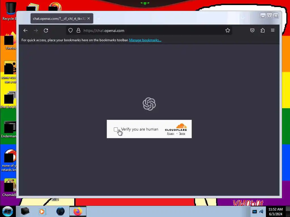The width and height of the screenshot is (290, 217).
Task: Click the round blue system tray icon
Action: [261, 212]
